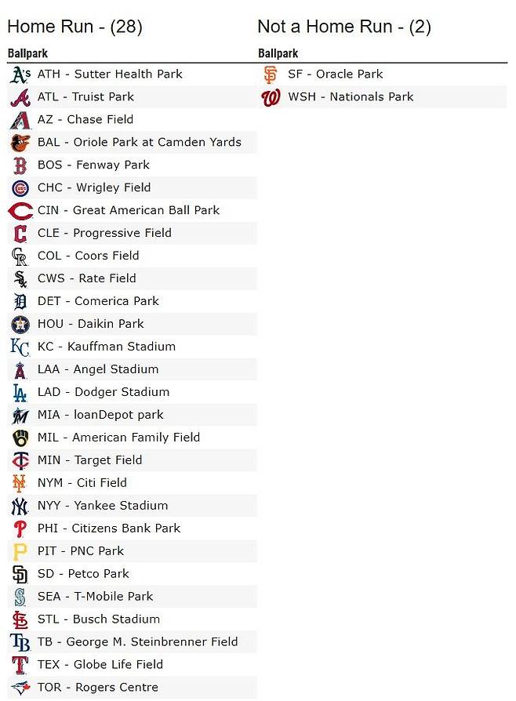Select the BOS - Fenway Park row
The height and width of the screenshot is (701, 516).
tap(93, 165)
